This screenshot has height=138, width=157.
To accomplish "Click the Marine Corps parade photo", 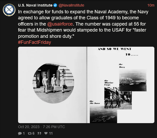I will 117,98.
